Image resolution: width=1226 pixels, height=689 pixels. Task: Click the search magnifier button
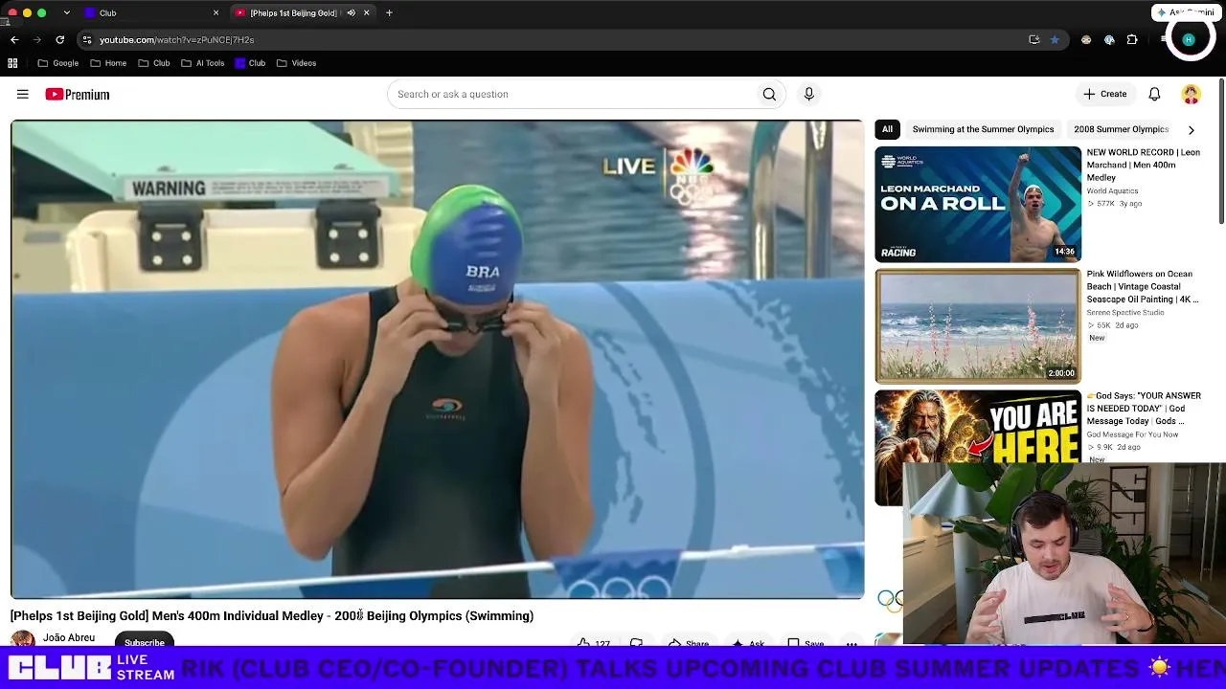[769, 94]
